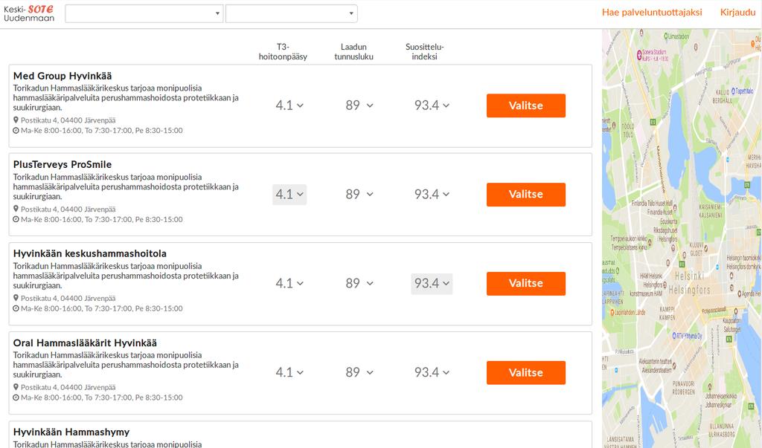Click the opening hours text for Oral Hammaslääkärit Hyvinkää
Viewport: 762px width, 448px height.
[101, 397]
